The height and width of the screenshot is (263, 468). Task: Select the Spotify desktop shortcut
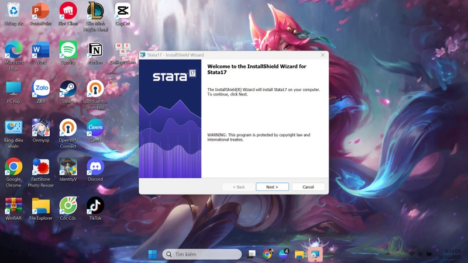coord(68,53)
